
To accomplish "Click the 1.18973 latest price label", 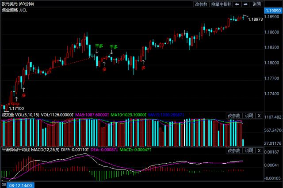I will (x=256, y=19).
